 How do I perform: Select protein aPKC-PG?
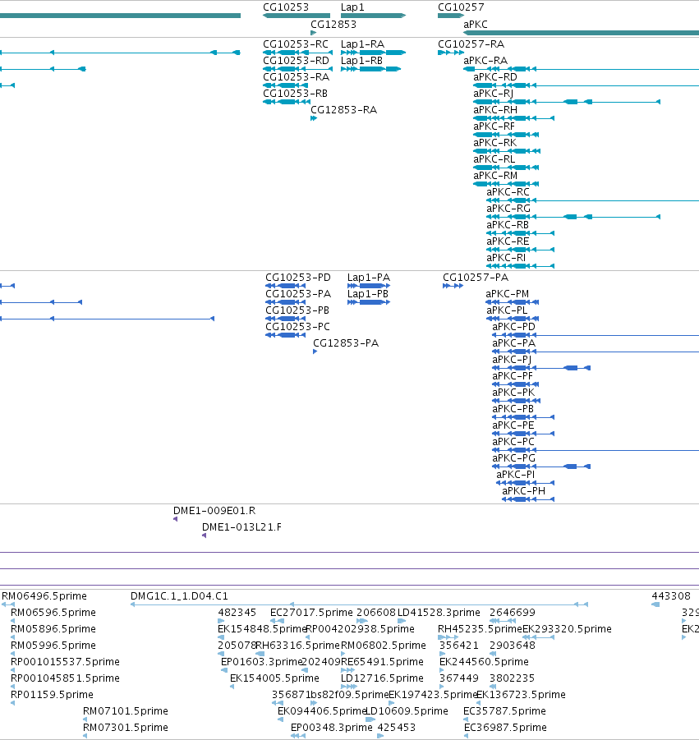click(x=513, y=458)
